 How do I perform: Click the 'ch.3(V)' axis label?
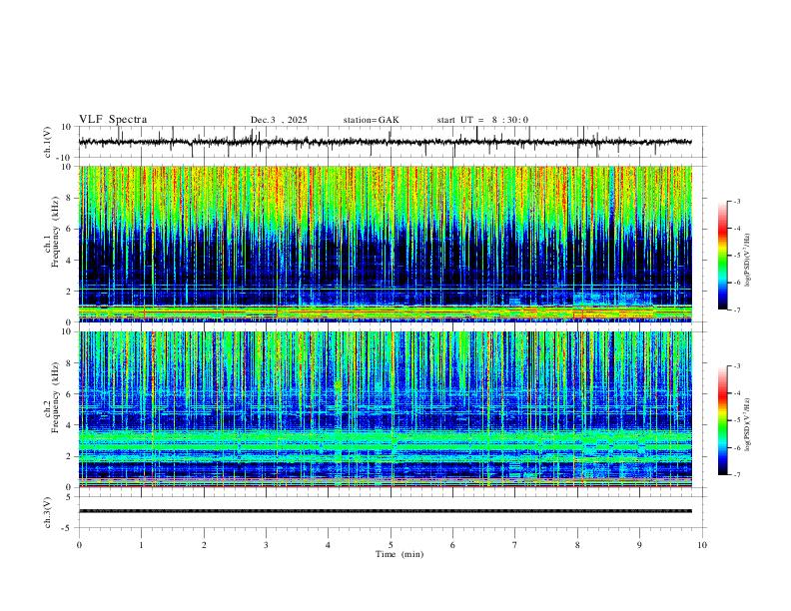click(x=48, y=513)
